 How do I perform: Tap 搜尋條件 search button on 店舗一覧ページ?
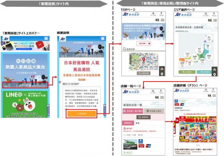point(143,117)
